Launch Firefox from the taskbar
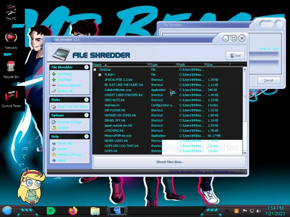This screenshot has width=290, height=217. coord(73,211)
